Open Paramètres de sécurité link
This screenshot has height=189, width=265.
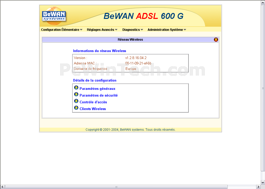tap(99, 96)
